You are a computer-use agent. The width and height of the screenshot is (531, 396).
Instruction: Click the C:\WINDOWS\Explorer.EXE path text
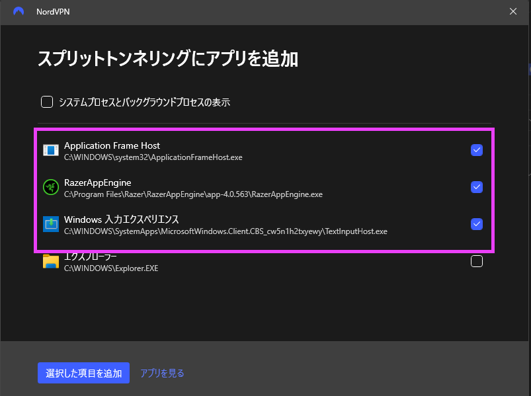coord(111,268)
